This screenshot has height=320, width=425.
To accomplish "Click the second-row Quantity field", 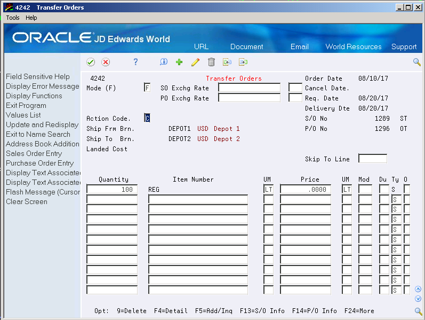I will (112, 199).
